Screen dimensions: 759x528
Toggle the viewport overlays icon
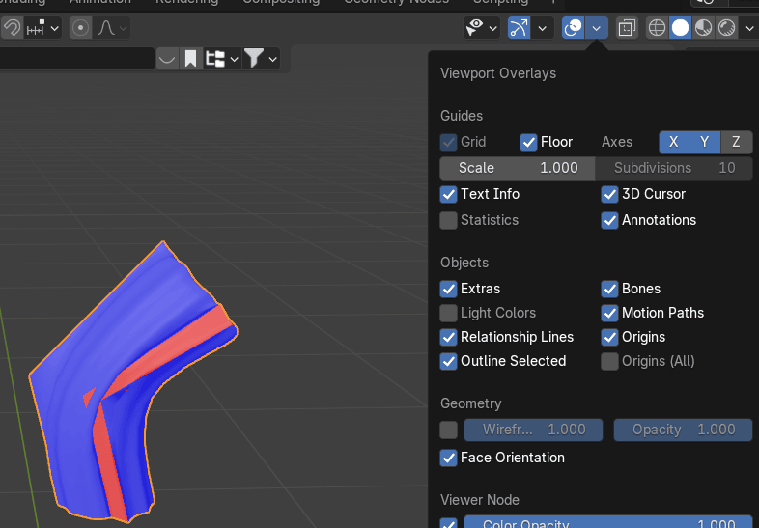(574, 28)
